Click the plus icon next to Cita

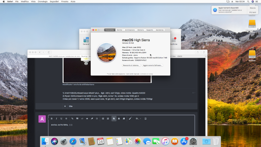(x=65, y=106)
